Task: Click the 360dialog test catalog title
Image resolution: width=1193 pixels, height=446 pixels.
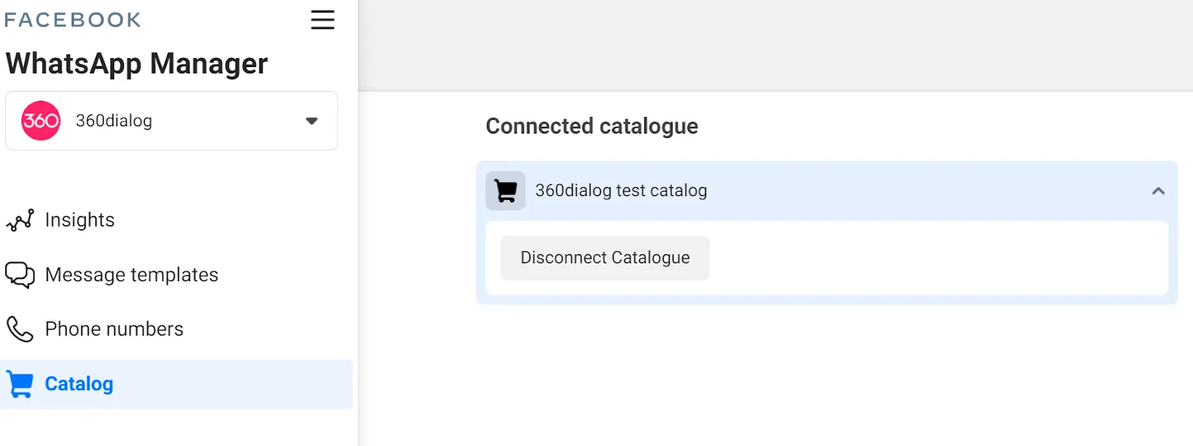Action: click(x=621, y=191)
